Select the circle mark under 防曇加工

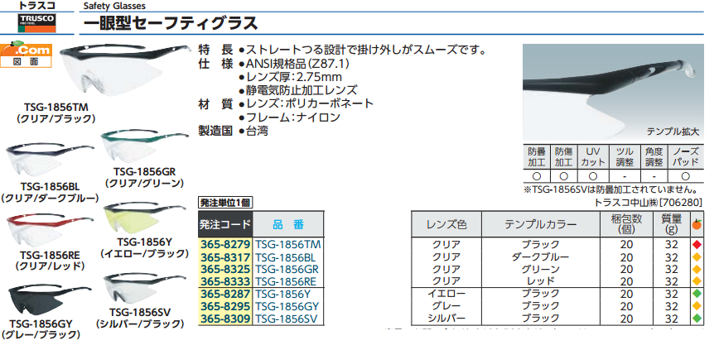tap(537, 176)
